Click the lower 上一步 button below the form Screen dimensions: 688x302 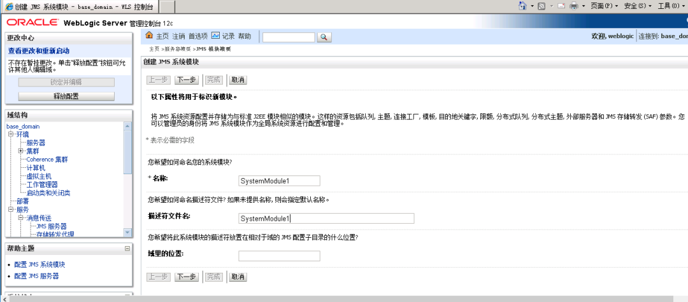[158, 277]
